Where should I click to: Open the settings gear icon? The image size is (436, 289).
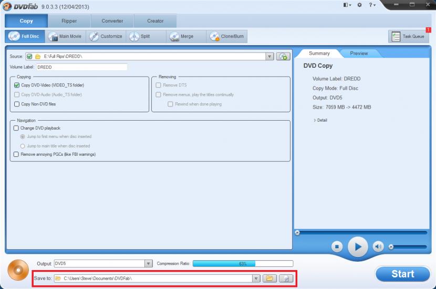point(359,5)
